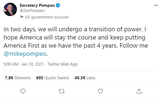Click the US government account label text

click(47, 17)
